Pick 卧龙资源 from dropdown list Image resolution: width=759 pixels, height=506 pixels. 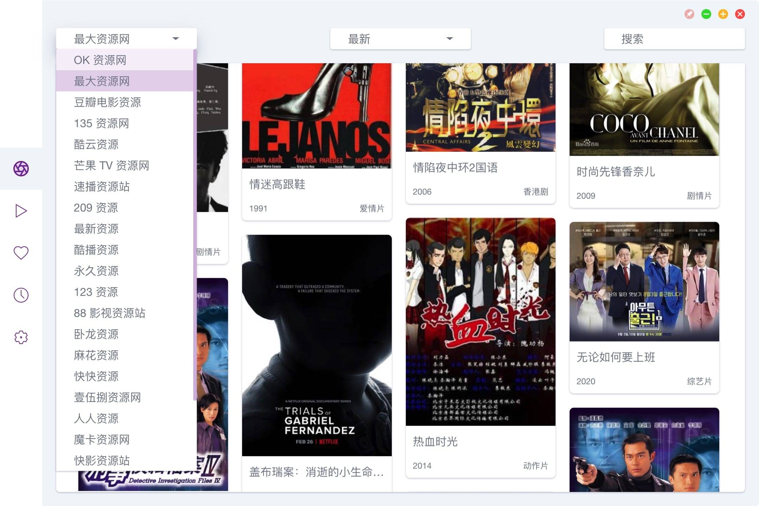(96, 334)
